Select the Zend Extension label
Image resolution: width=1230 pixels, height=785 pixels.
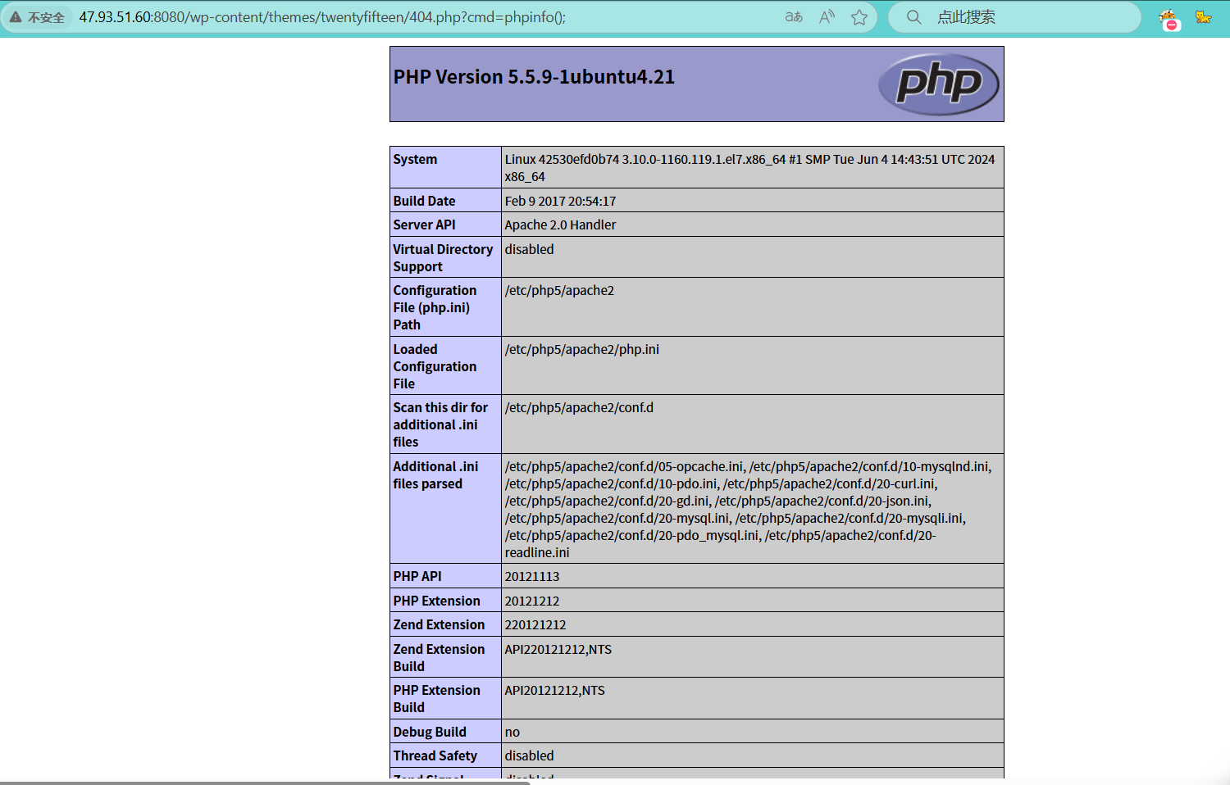click(439, 624)
